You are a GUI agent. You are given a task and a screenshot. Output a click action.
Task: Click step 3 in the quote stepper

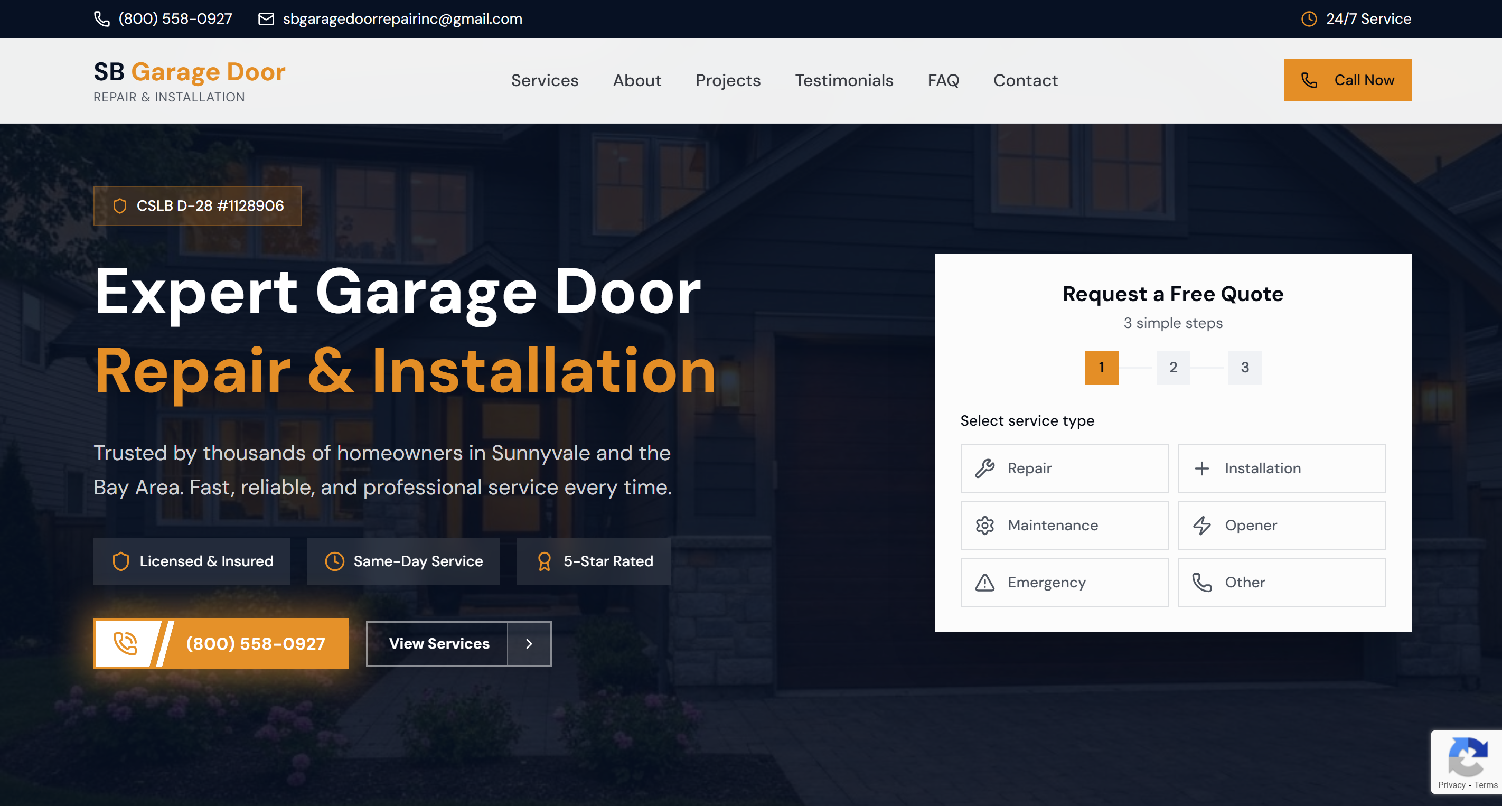click(x=1245, y=368)
